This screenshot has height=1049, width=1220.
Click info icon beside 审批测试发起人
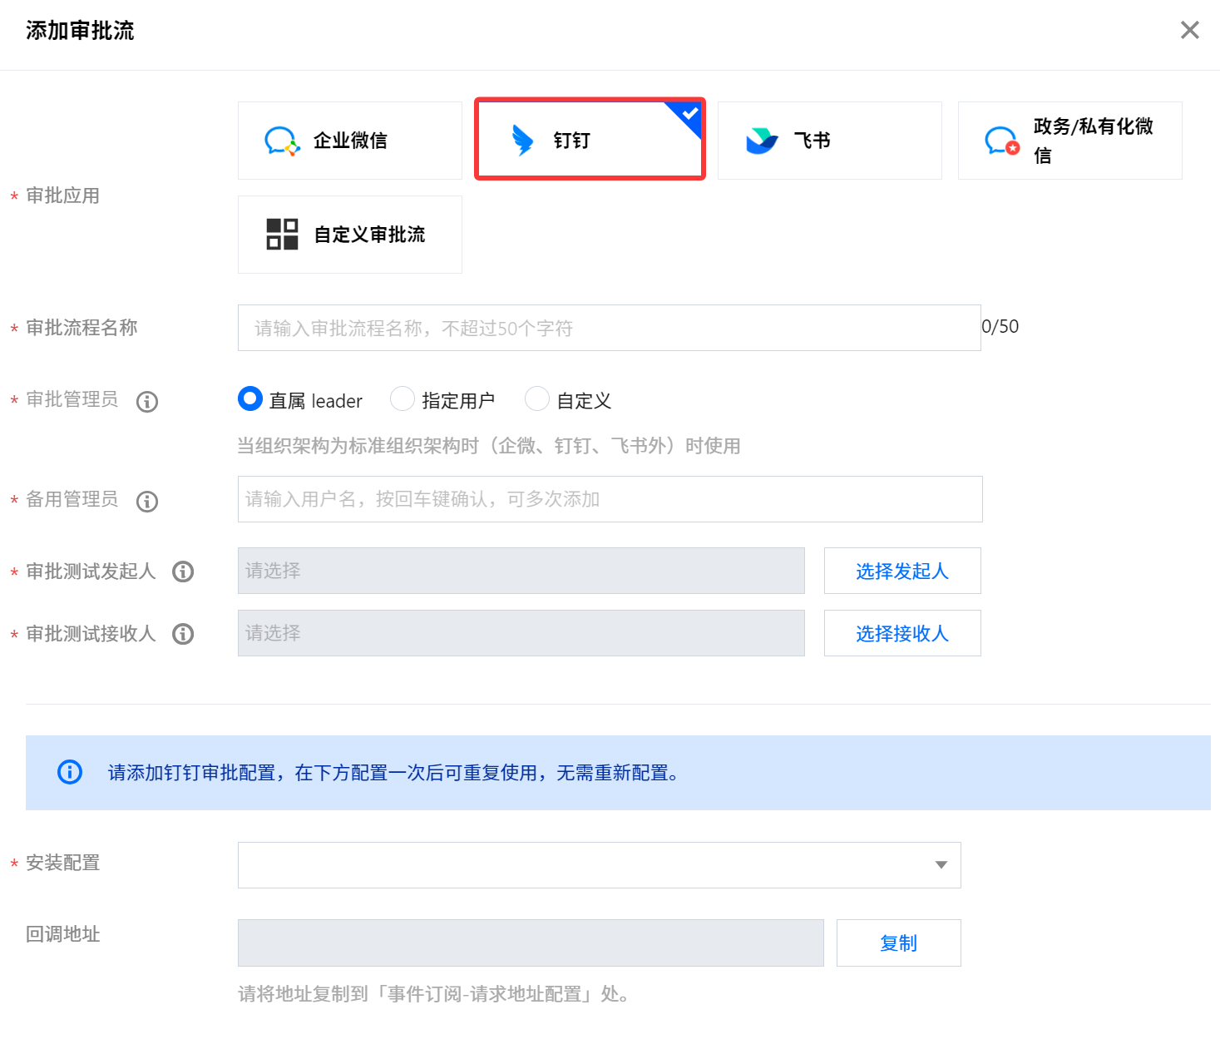click(183, 572)
